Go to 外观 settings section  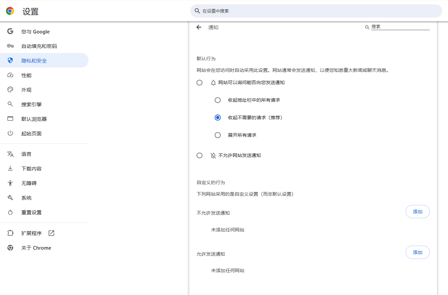tap(44, 90)
